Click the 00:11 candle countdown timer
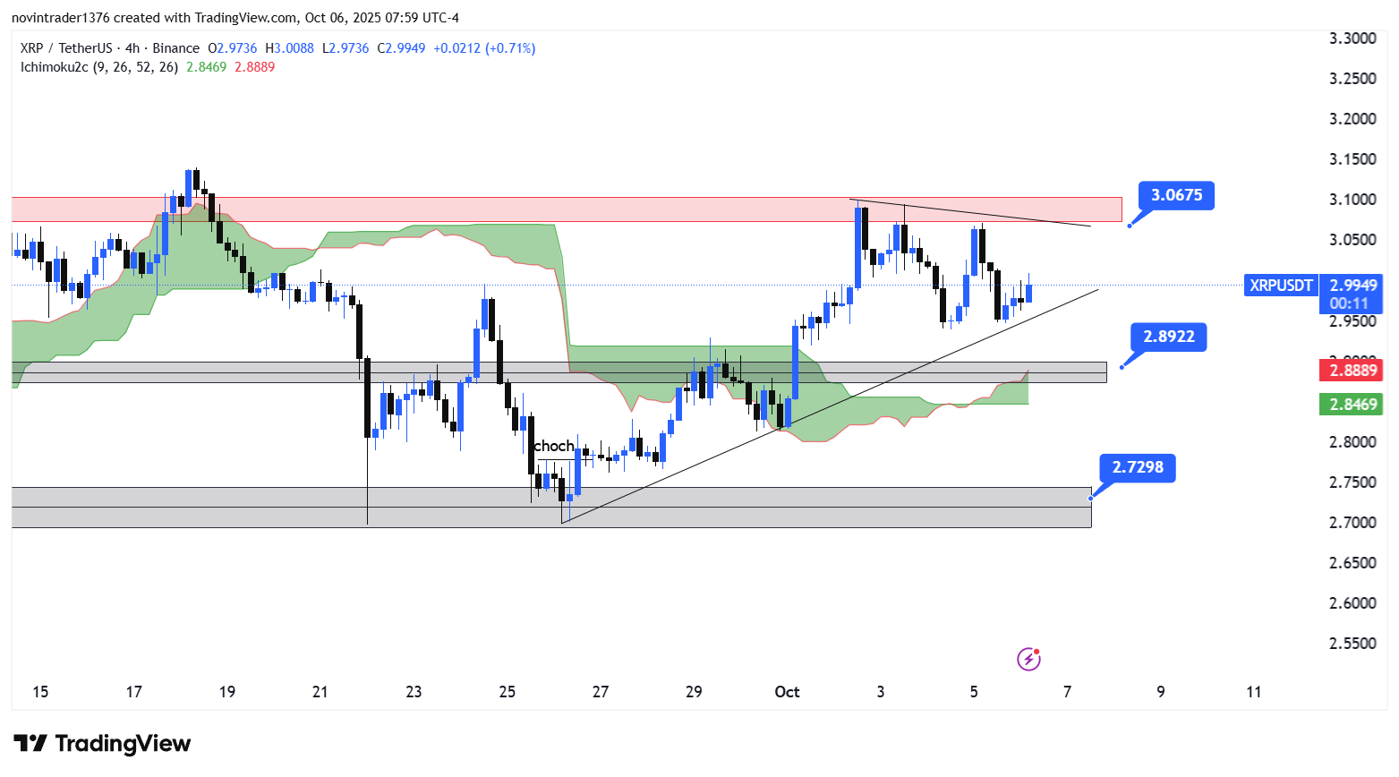1399x777 pixels. pos(1349,303)
